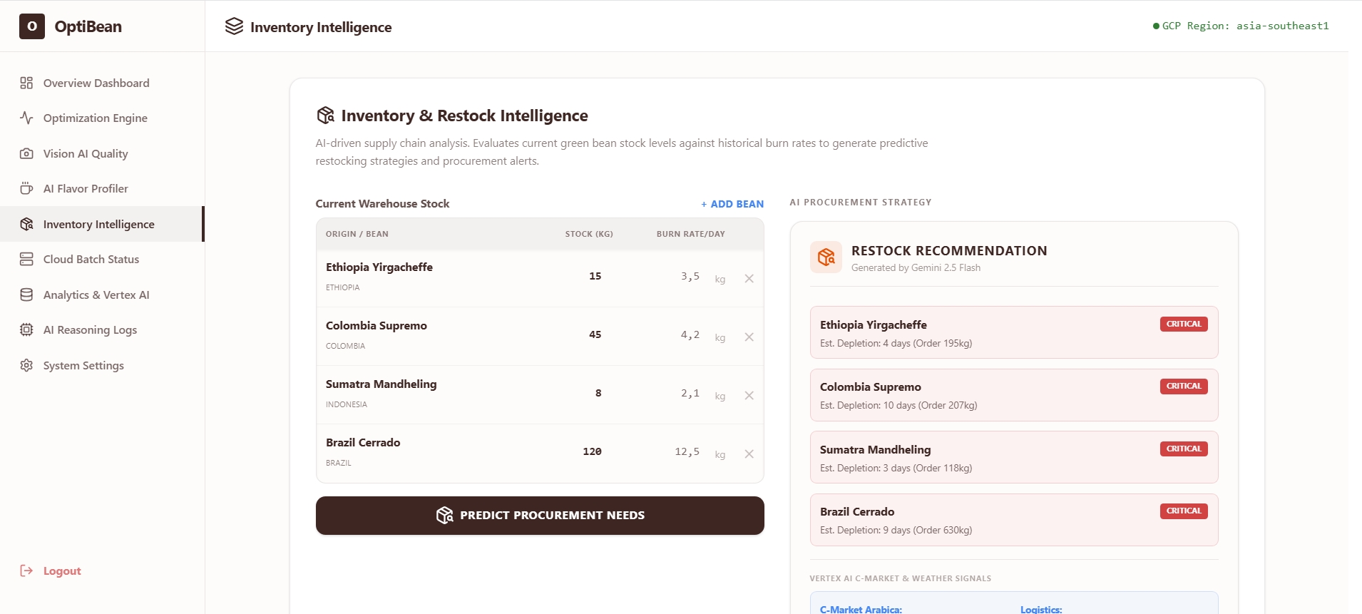Click the Vision AI Quality camera icon
Screen dimensions: 1362x614
[x=26, y=153]
